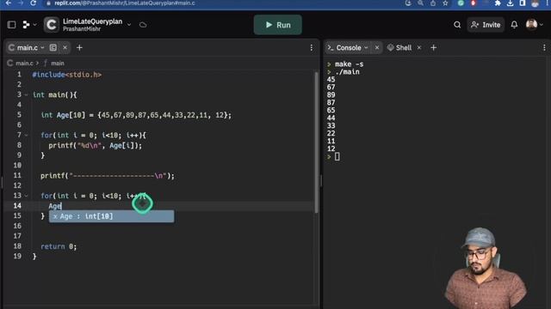Open the notifications bell
This screenshot has height=309, width=551.
(x=514, y=25)
